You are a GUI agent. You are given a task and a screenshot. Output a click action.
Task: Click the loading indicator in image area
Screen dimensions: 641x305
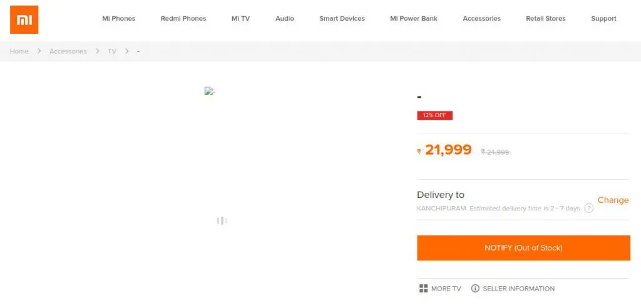coord(222,220)
